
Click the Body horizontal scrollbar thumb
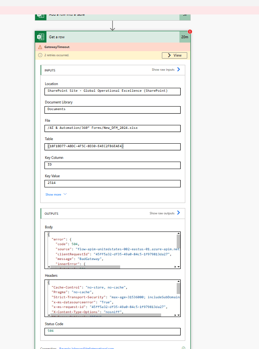click(85, 267)
